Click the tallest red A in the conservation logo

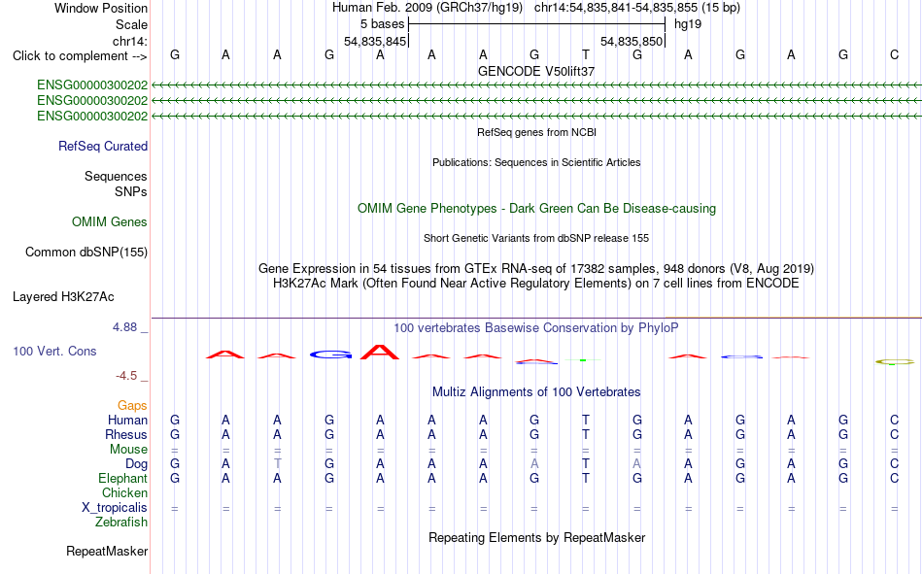(380, 352)
